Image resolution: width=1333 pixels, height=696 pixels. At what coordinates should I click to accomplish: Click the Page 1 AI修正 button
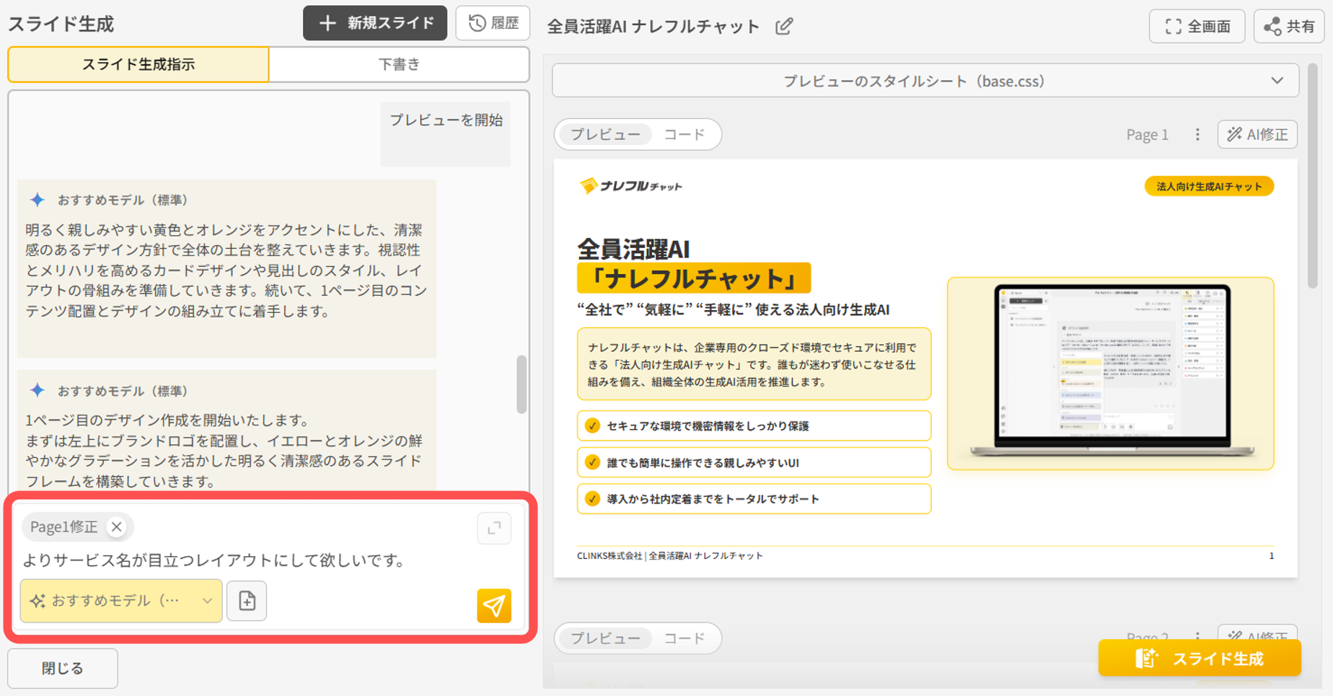tap(1257, 134)
